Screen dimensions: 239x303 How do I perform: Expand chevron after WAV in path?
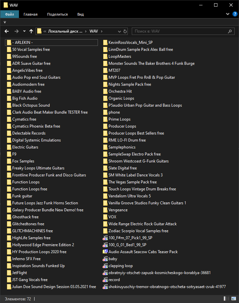tap(102, 31)
